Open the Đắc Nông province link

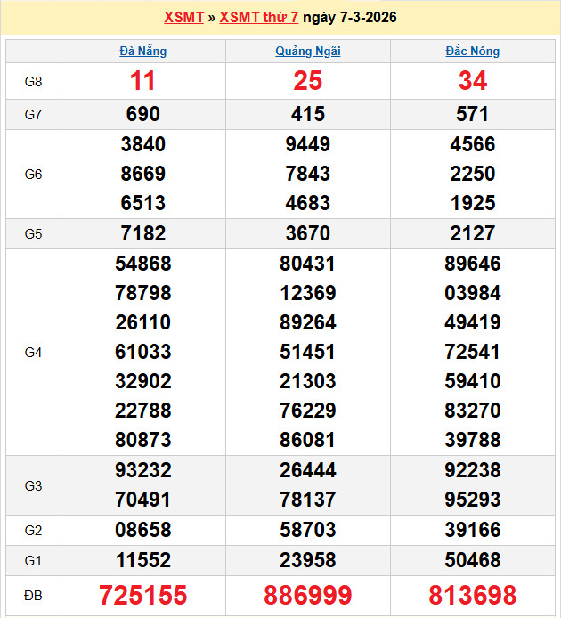473,52
